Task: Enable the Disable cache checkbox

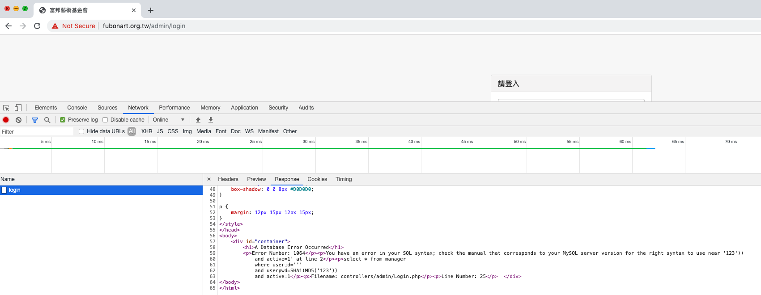Action: (x=105, y=120)
